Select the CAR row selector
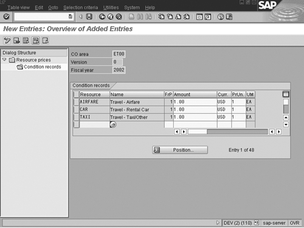This screenshot has width=304, height=228. [x=76, y=109]
